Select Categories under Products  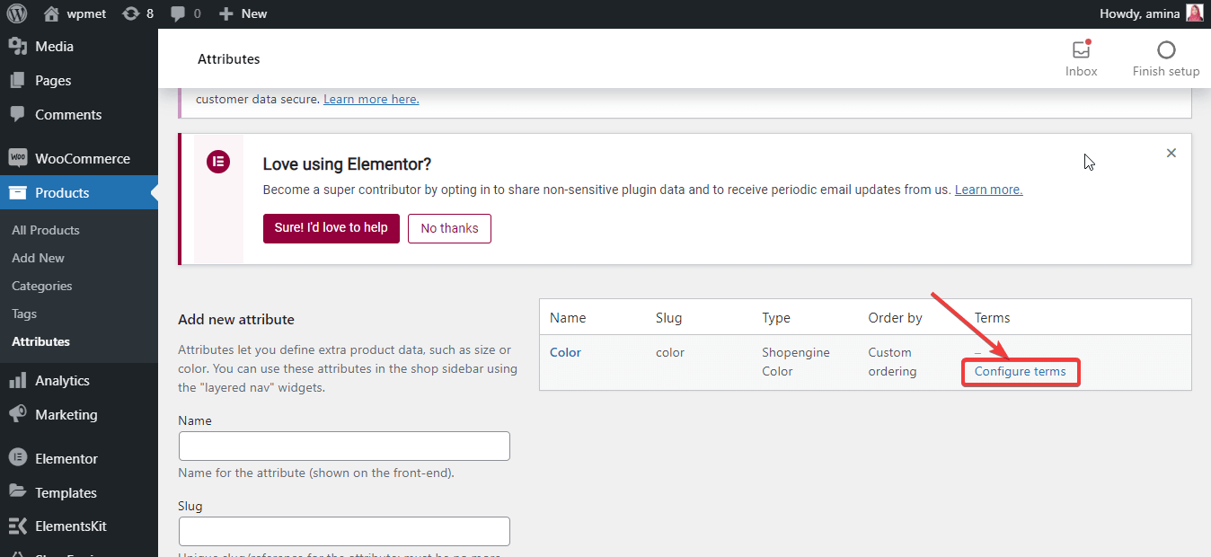[42, 286]
